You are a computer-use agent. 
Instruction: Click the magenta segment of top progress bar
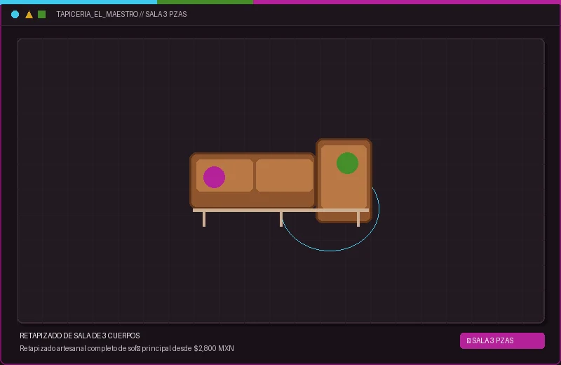[407, 2]
